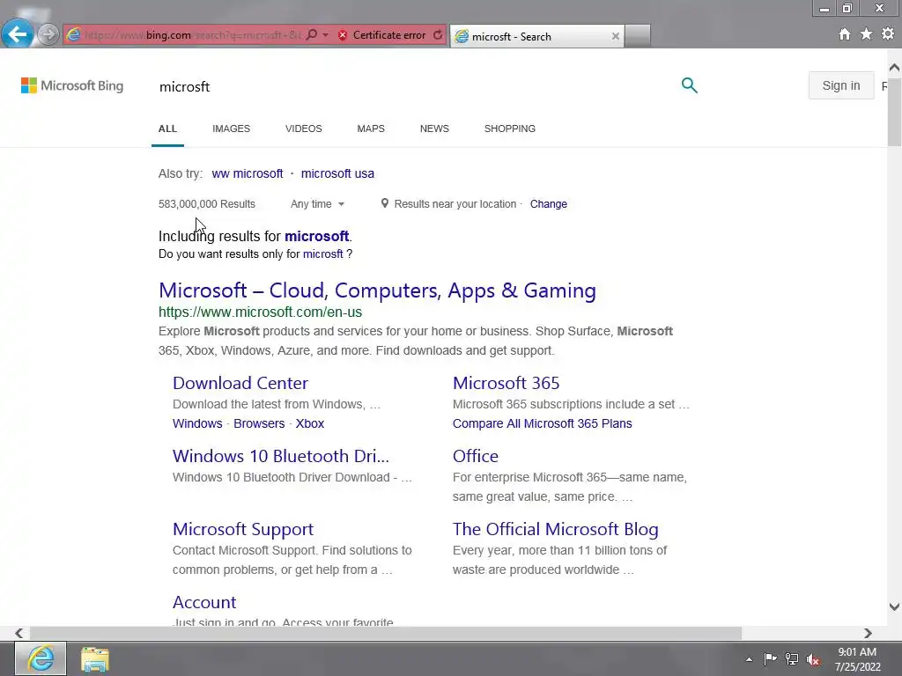The image size is (902, 676).
Task: Click the location pin icon
Action: (385, 203)
